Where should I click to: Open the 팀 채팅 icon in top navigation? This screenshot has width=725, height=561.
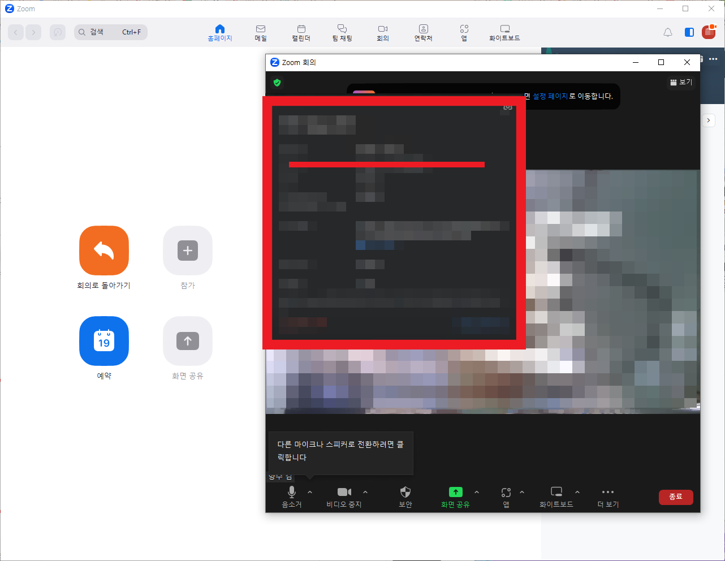342,32
